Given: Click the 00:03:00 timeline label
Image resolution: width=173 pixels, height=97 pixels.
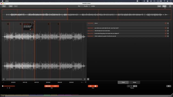Looking at the screenshot, I should click(71, 82).
